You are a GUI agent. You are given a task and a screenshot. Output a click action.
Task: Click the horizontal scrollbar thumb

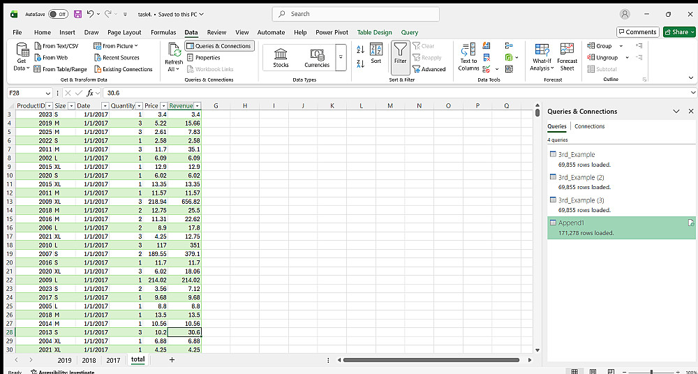click(431, 360)
